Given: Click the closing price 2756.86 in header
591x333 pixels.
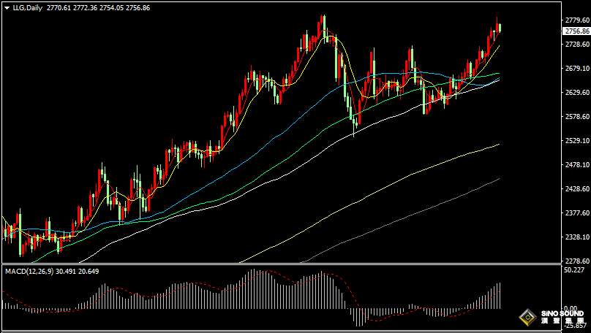Looking at the screenshot, I should pyautogui.click(x=138, y=7).
